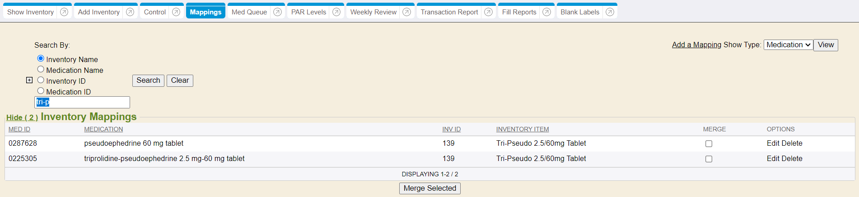The height and width of the screenshot is (197, 859).
Task: Expand the plus box beside search options
Action: (29, 80)
